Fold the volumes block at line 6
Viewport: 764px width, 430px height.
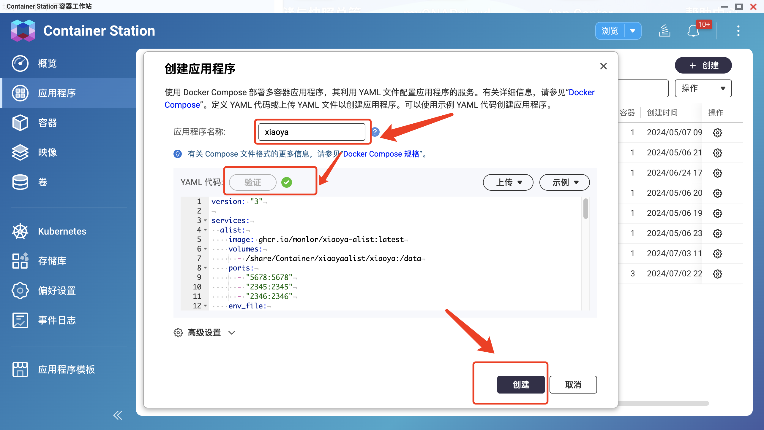point(205,249)
